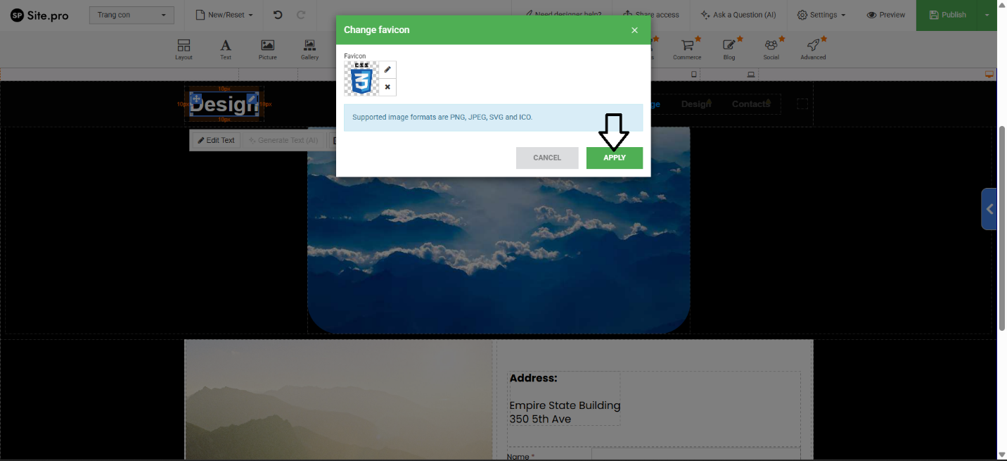Viewport: 1007px width, 461px height.
Task: Open the Advanced tools icon
Action: click(x=813, y=49)
